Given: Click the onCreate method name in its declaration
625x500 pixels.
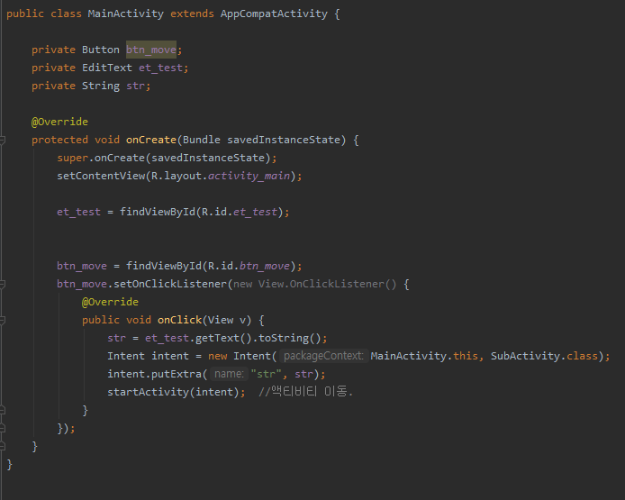Looking at the screenshot, I should pos(151,140).
